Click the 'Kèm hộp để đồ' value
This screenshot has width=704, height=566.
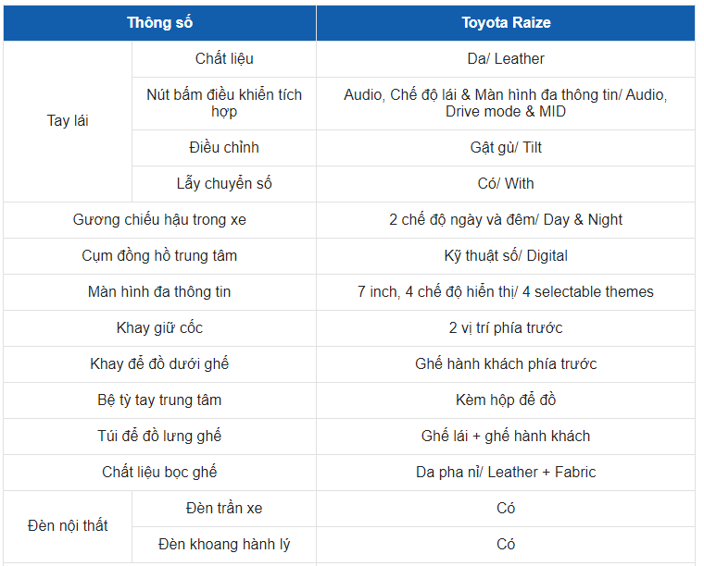(506, 400)
